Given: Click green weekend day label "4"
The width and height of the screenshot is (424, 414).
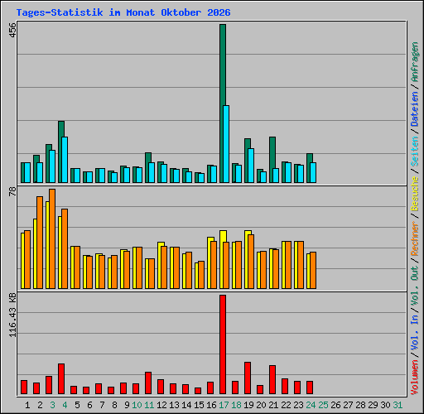Looking at the screenshot, I should pos(65,405).
